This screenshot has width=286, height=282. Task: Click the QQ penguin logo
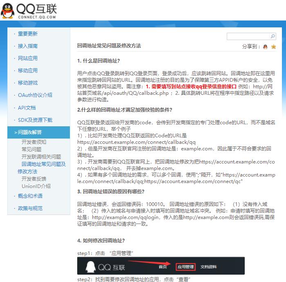tap(7, 11)
